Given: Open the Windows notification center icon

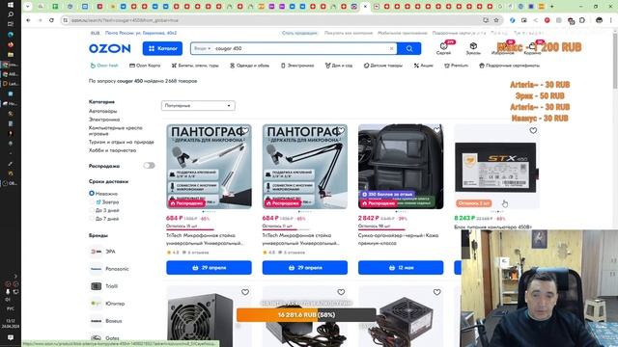Looking at the screenshot, I should pos(11,337).
